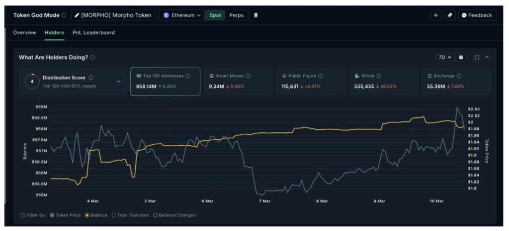Open the PnL Leaderboard tab
Screen dimensions: 509x231
coord(93,33)
